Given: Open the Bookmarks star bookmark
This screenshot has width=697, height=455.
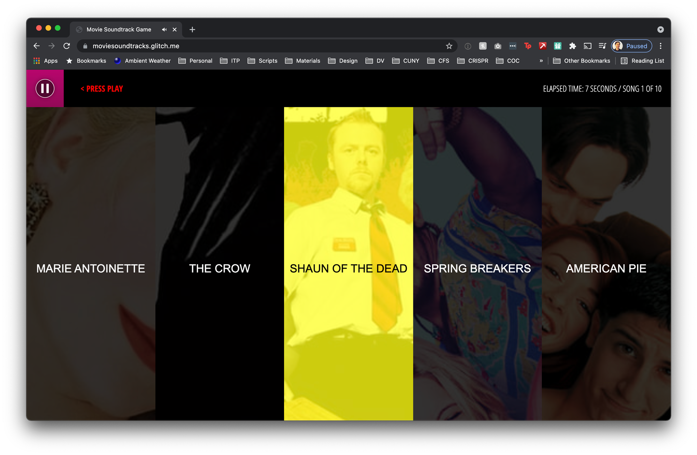Looking at the screenshot, I should pyautogui.click(x=86, y=61).
